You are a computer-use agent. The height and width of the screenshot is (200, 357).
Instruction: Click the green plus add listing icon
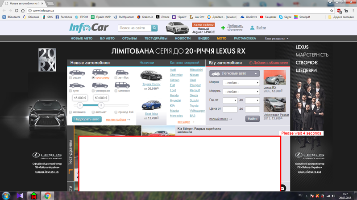[223, 28]
